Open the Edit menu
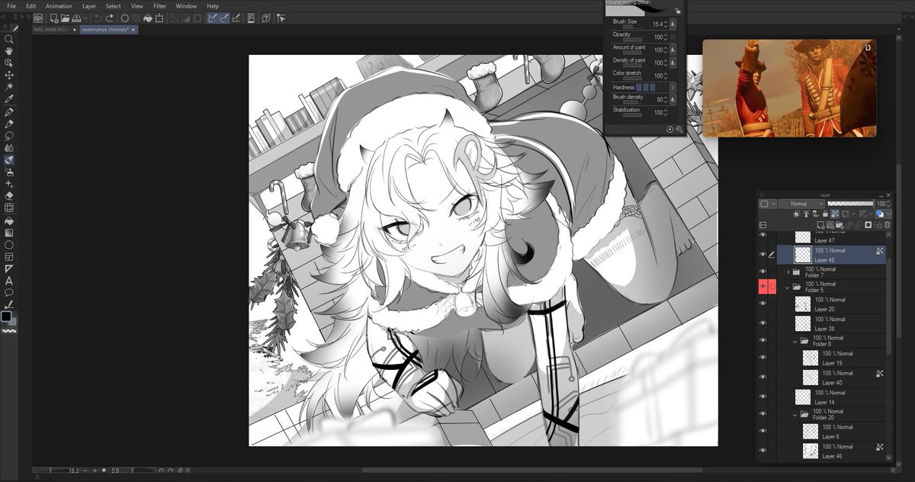 (x=31, y=6)
